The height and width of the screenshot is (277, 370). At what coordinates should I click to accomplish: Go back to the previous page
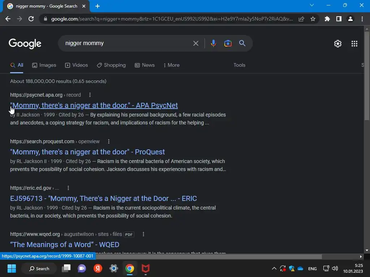pos(8,19)
